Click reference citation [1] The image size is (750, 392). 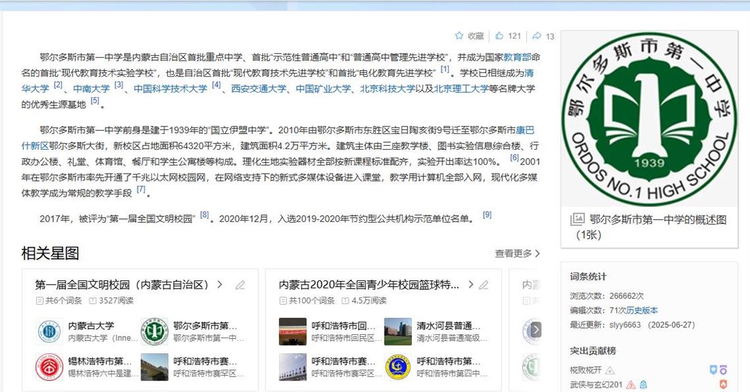pyautogui.click(x=445, y=69)
